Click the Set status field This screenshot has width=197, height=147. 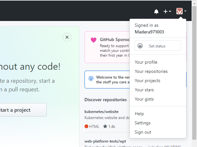(x=158, y=46)
